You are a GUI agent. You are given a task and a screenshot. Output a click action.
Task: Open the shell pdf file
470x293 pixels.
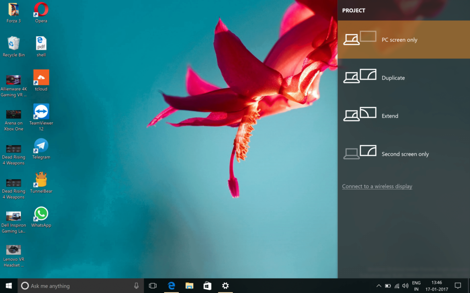click(41, 47)
